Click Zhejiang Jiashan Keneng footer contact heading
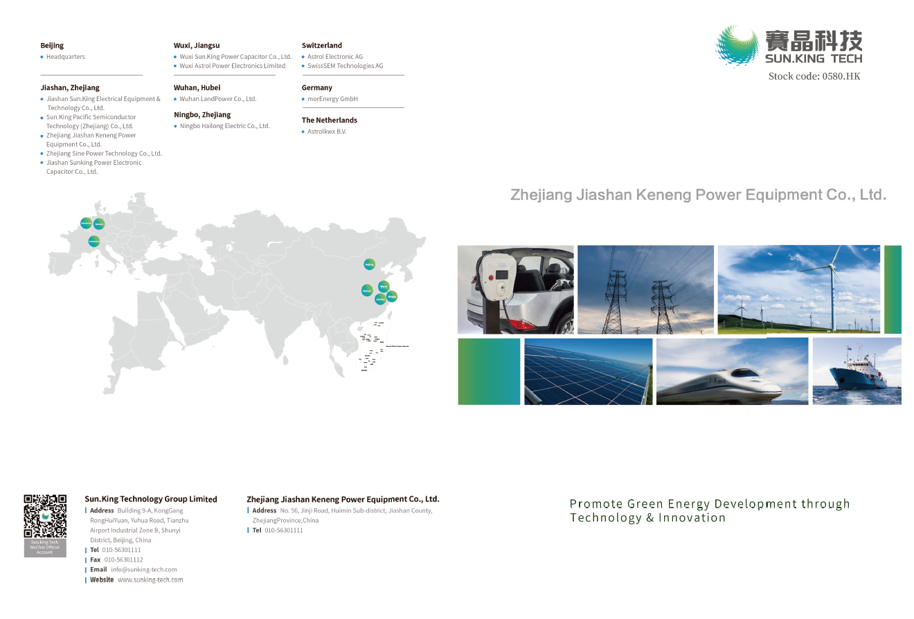This screenshot has height=619, width=914. click(x=343, y=499)
